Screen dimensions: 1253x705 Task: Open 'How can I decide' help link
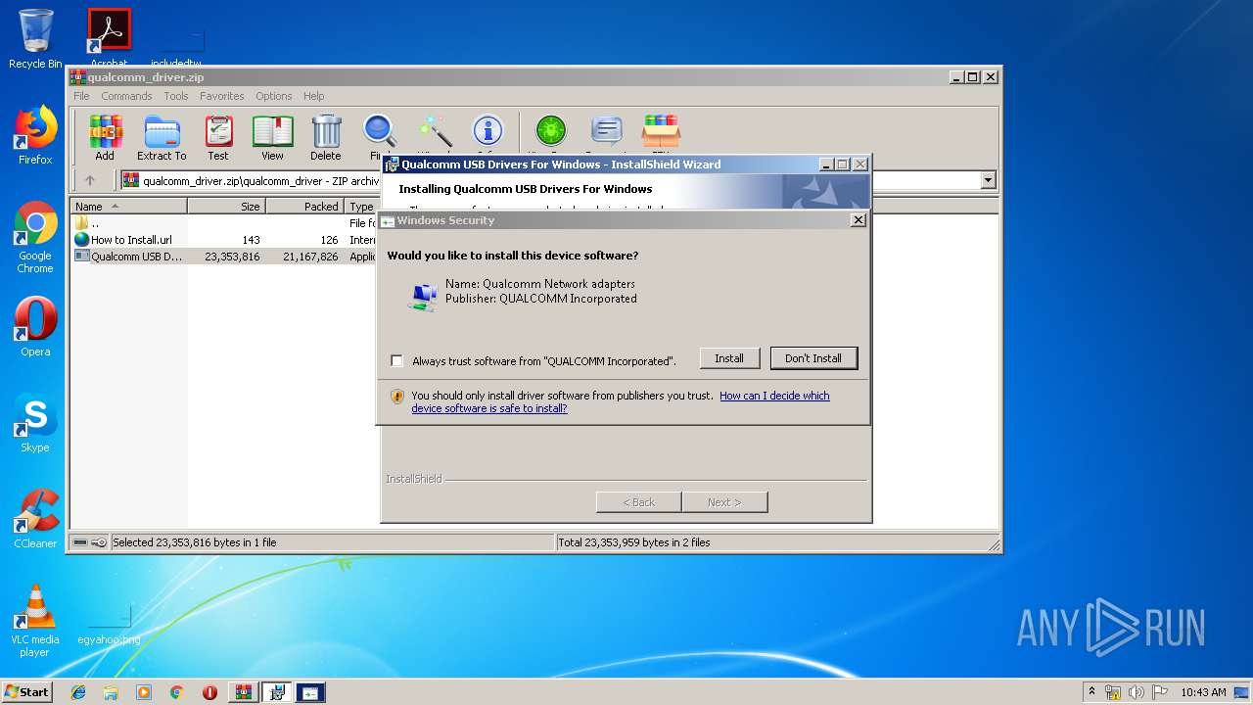click(x=621, y=401)
